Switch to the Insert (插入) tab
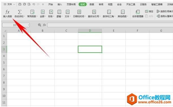173x107 pixels. [x=60, y=5]
